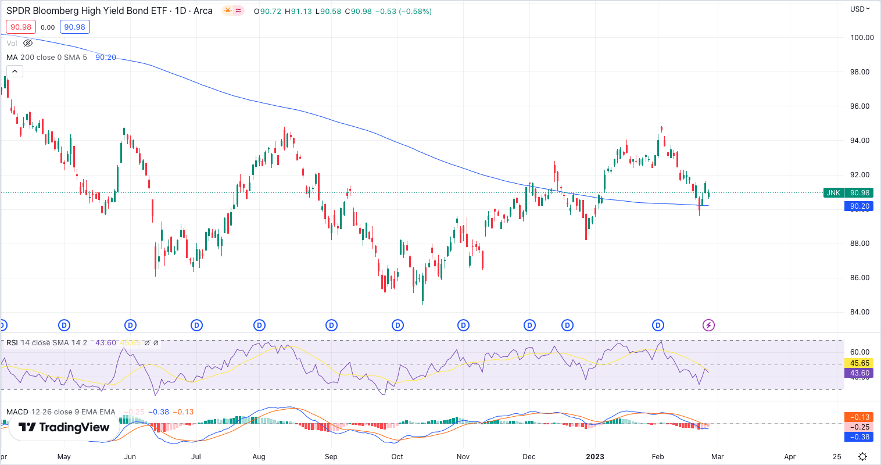Click the market status sun icon
The image size is (881, 465).
(227, 11)
